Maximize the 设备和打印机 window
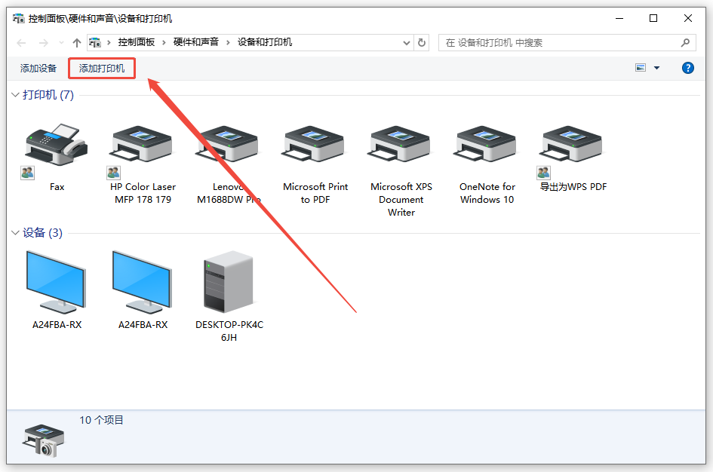713x472 pixels. tap(653, 19)
